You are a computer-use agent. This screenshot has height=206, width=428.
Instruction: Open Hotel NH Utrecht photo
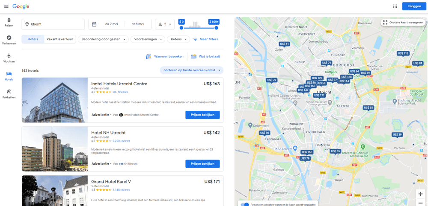[55, 149]
